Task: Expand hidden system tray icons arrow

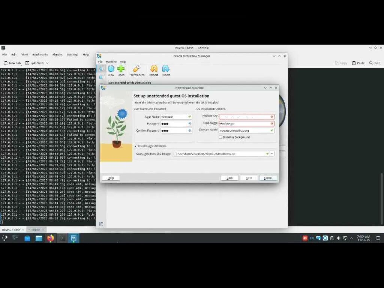Action: point(352,238)
